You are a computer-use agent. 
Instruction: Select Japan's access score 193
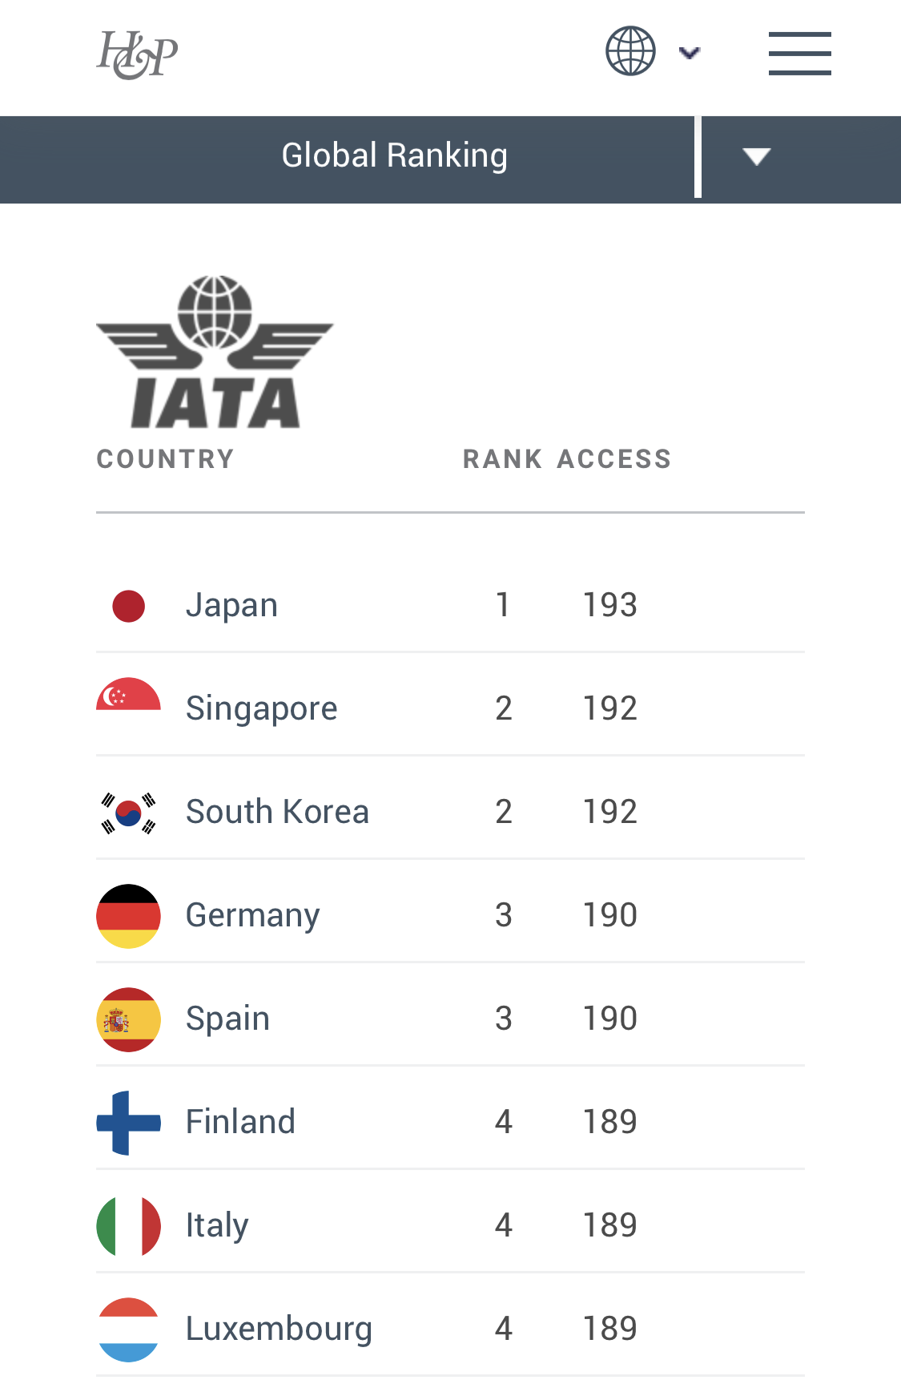[609, 605]
